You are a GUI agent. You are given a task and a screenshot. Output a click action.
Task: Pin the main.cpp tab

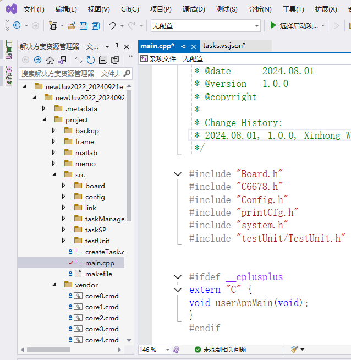[x=183, y=47]
